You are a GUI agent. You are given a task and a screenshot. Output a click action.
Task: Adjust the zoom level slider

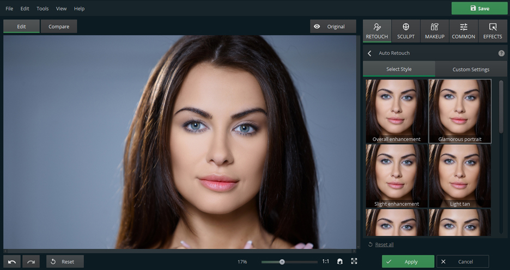(x=282, y=262)
